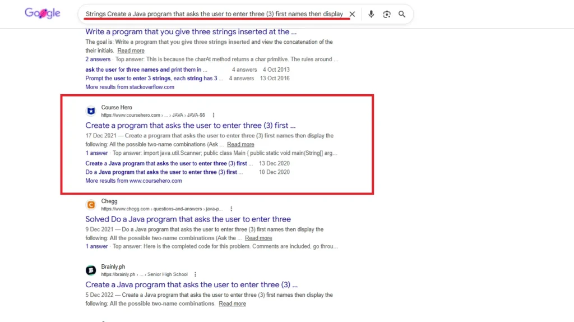Image resolution: width=574 pixels, height=322 pixels.
Task: Click the Google logo
Action: (43, 13)
